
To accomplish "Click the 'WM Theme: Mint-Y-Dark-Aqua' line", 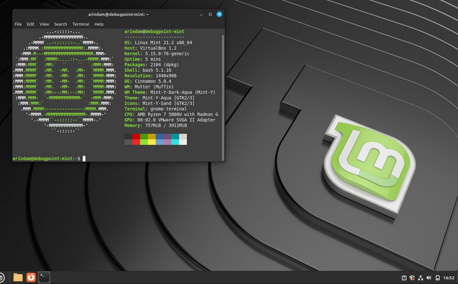I will (x=170, y=92).
